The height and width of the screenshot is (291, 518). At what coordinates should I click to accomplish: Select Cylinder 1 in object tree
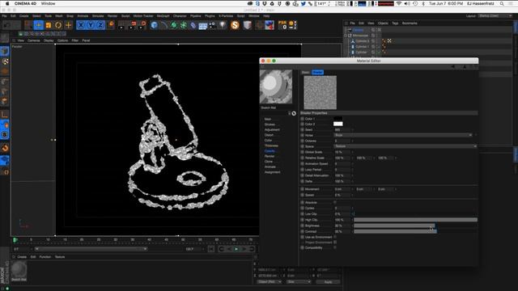coord(362,47)
